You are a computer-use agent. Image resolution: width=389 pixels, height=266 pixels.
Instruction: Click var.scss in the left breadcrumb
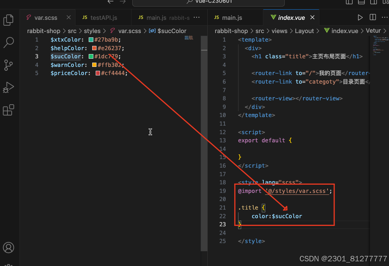pos(130,31)
